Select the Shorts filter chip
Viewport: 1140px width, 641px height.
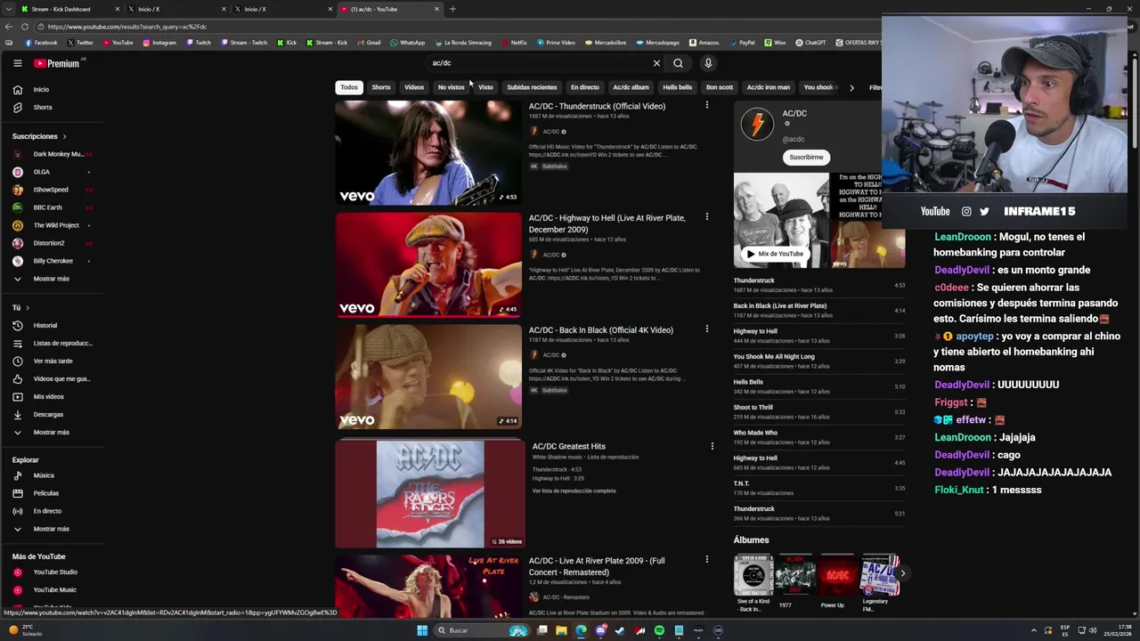(381, 87)
